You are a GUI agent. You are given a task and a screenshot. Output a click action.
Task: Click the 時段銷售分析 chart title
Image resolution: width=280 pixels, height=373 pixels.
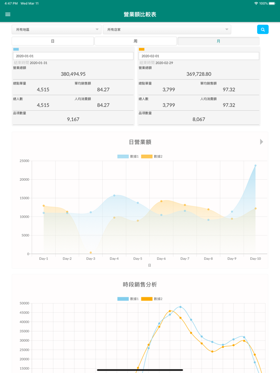click(140, 285)
